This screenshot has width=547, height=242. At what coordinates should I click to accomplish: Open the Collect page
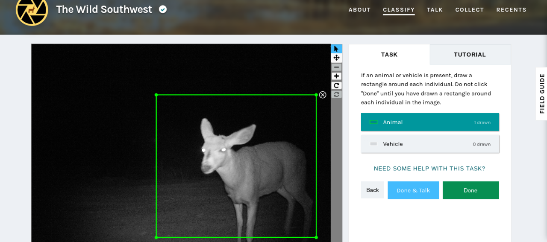click(469, 10)
